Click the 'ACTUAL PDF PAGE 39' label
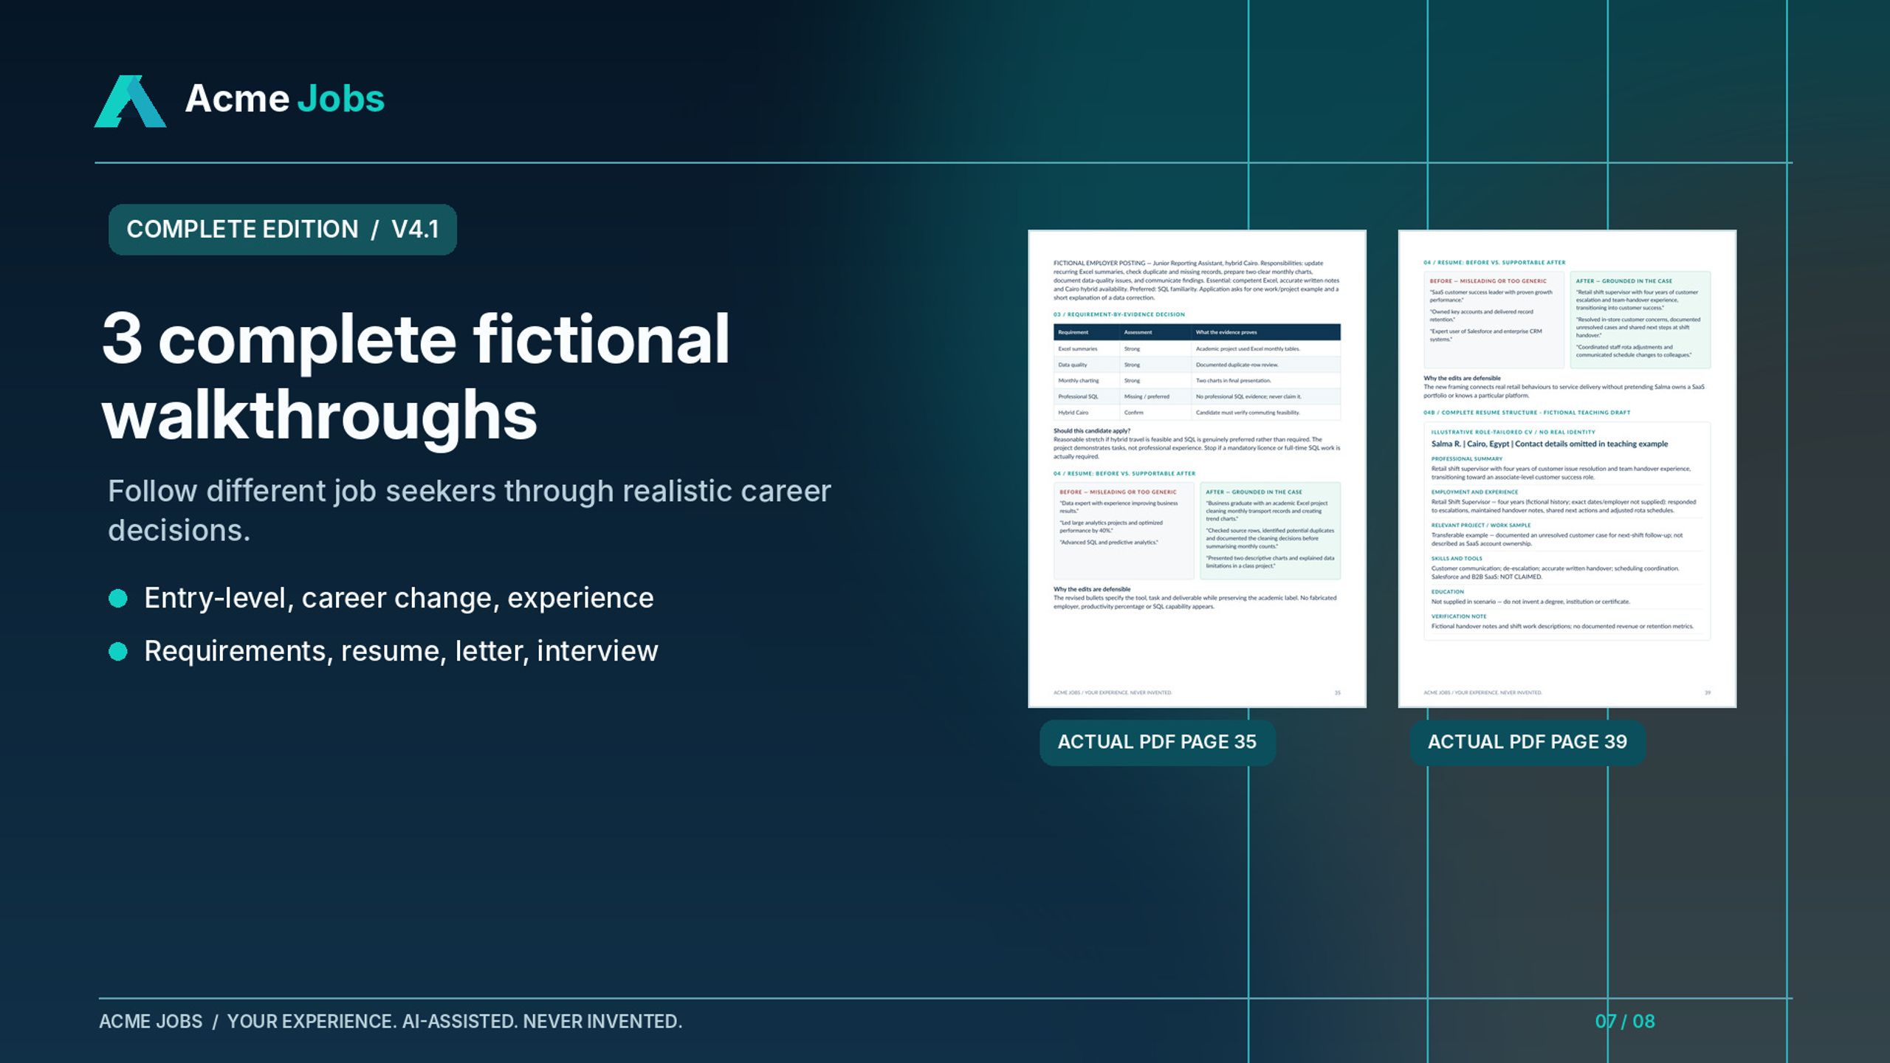Screen dimensions: 1890x1063 pos(1527,742)
